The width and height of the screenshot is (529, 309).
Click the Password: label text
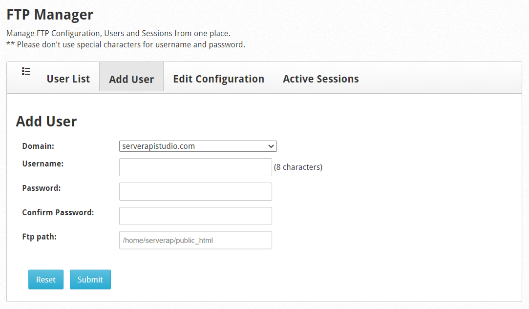point(42,188)
